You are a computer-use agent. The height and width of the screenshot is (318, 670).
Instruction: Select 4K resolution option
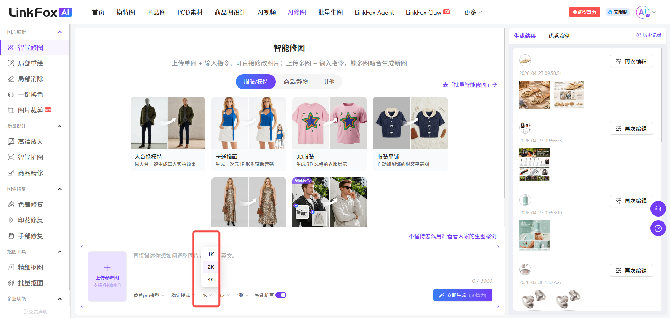pos(211,280)
